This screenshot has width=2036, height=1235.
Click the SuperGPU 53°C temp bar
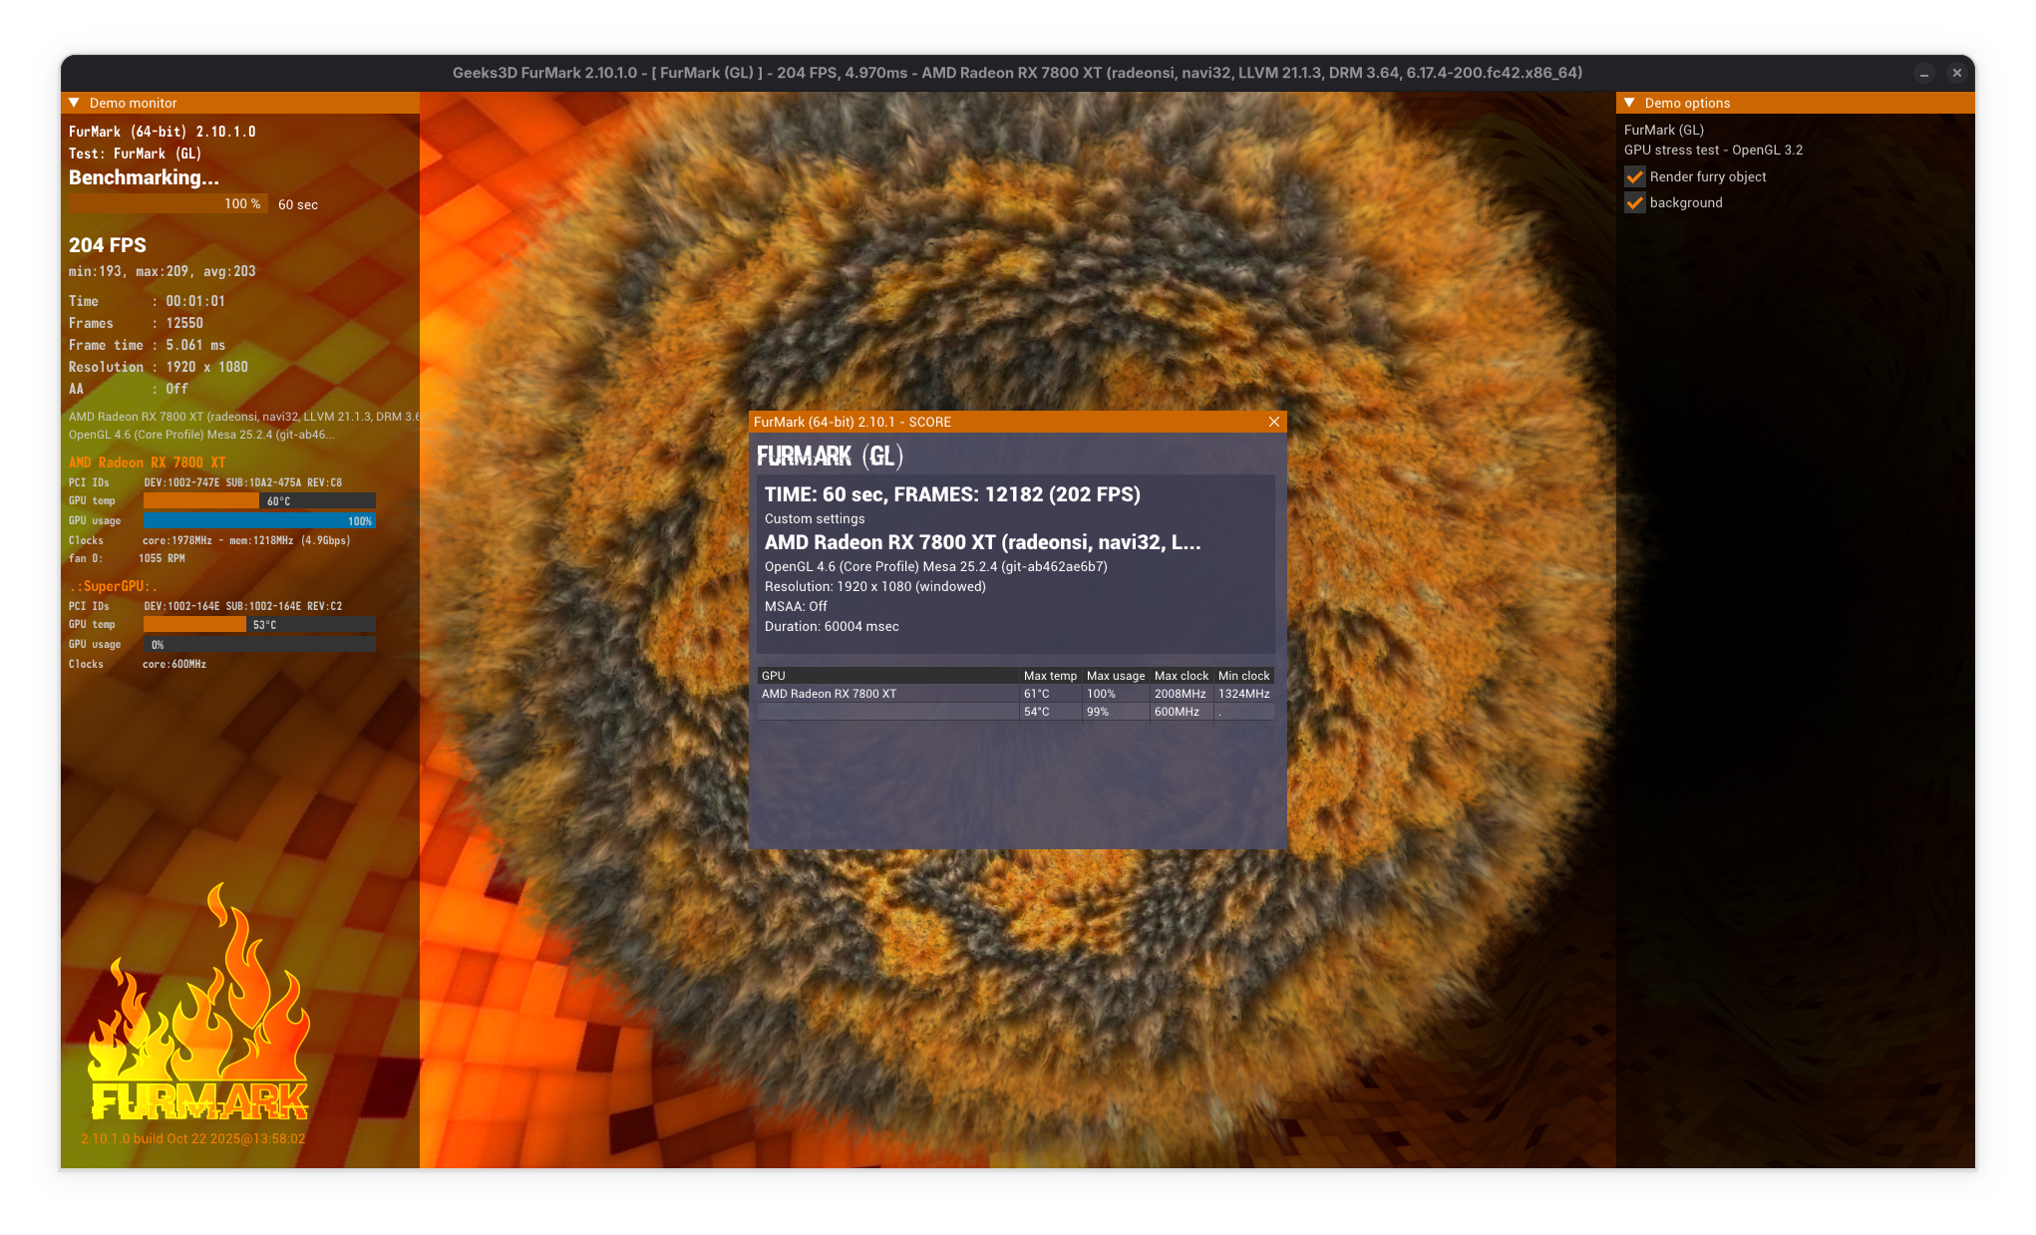pyautogui.click(x=259, y=624)
